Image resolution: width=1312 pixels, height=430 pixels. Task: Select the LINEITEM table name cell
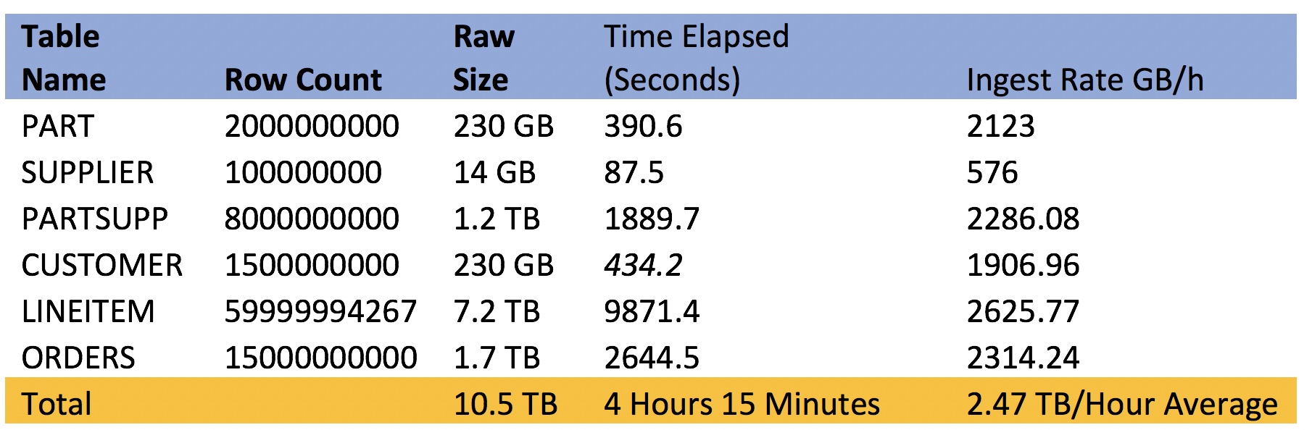click(x=88, y=312)
